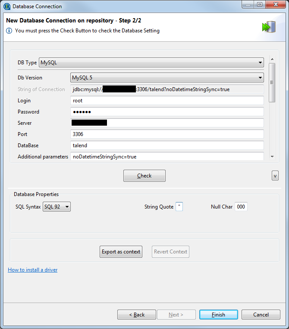Click into the Password field
The height and width of the screenshot is (329, 289).
click(167, 112)
